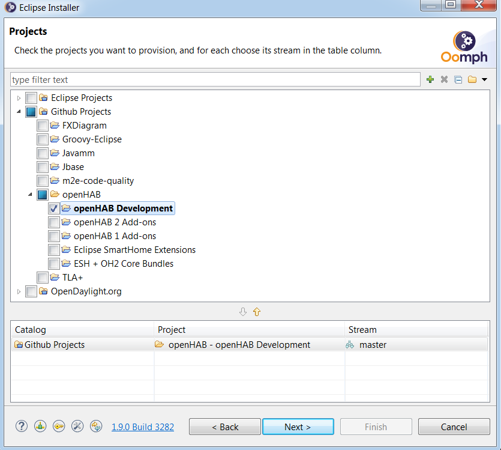
Task: Click the OpenDaylight.org catalog icon
Action: click(43, 291)
